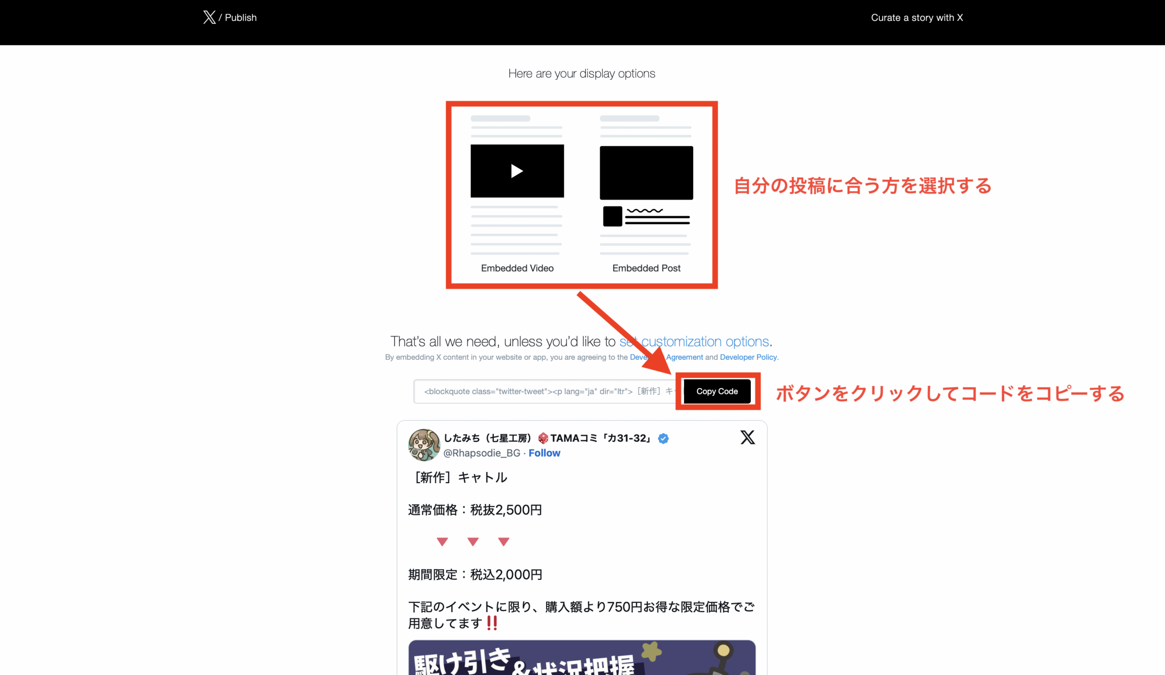
Task: Click the Embedded Post label
Action: pyautogui.click(x=646, y=268)
